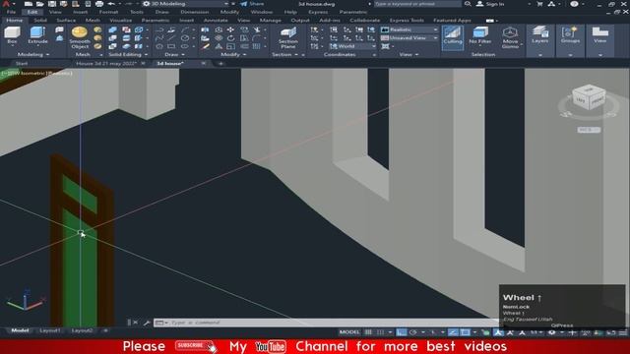
Task: Toggle snap mode in status bar
Action: click(x=380, y=332)
